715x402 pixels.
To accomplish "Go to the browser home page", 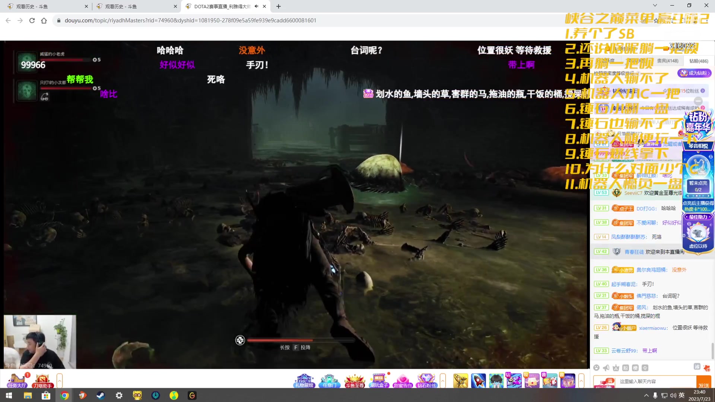I will [x=44, y=20].
